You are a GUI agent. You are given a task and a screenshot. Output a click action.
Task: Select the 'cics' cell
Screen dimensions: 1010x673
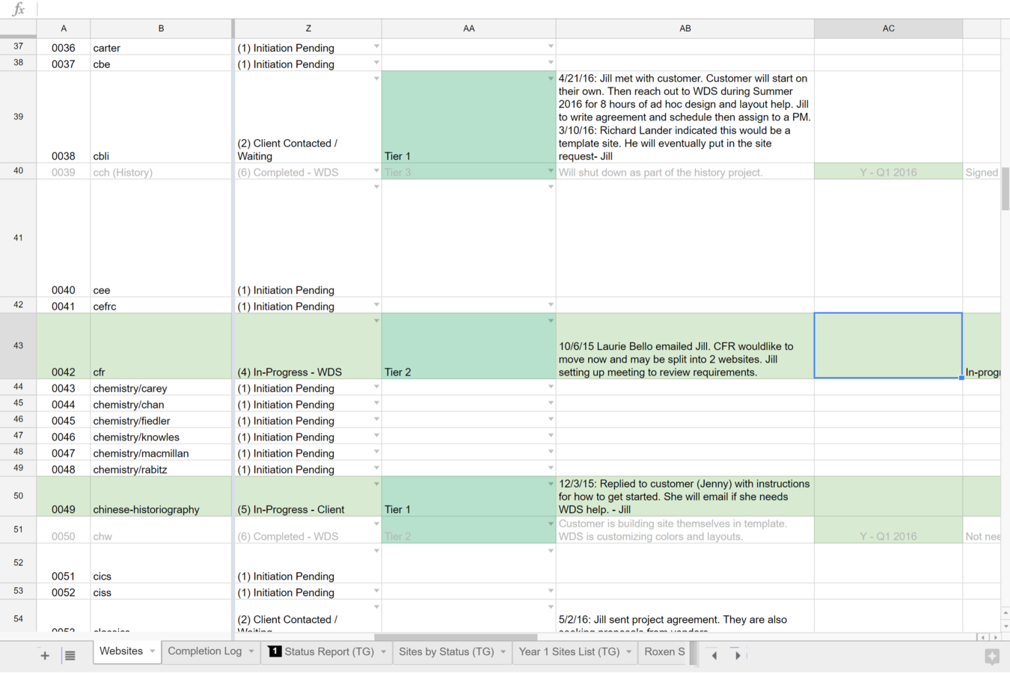[x=161, y=563]
